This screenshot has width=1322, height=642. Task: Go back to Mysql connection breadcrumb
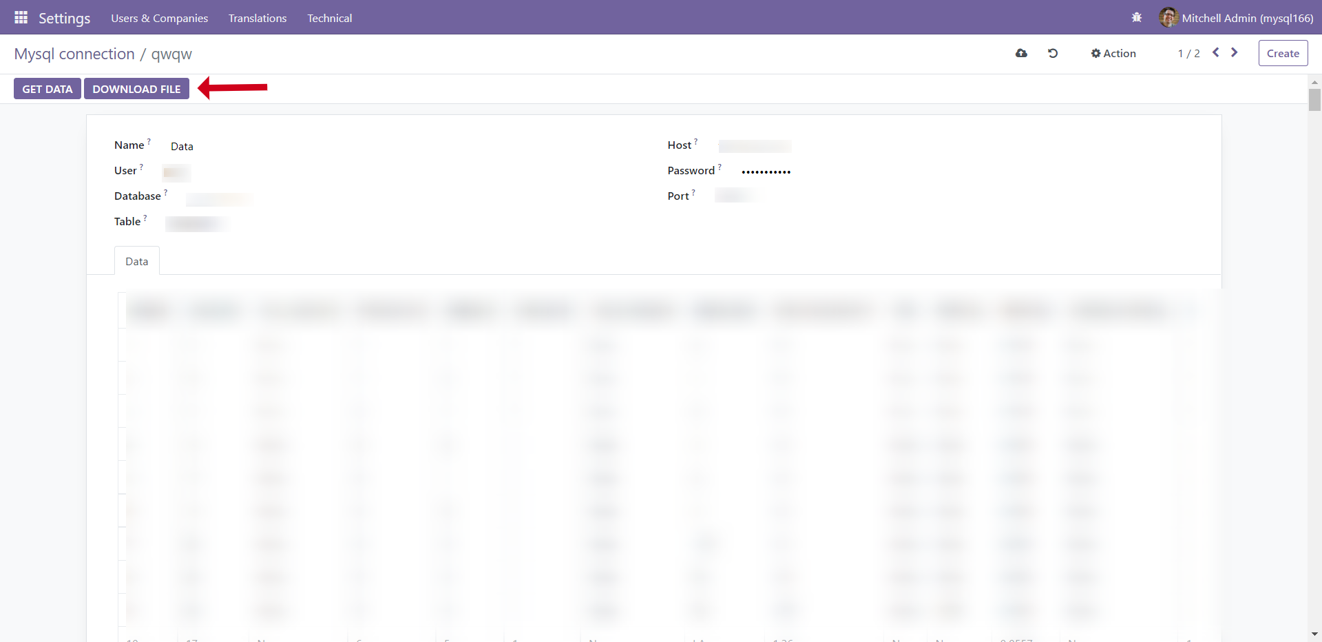pos(74,54)
